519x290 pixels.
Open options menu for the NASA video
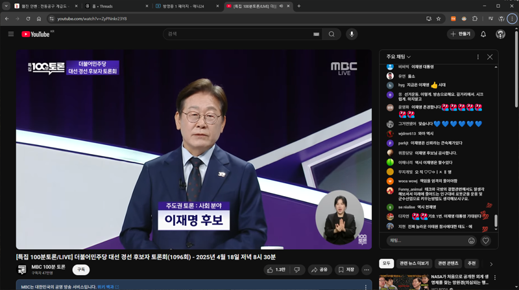pyautogui.click(x=495, y=278)
